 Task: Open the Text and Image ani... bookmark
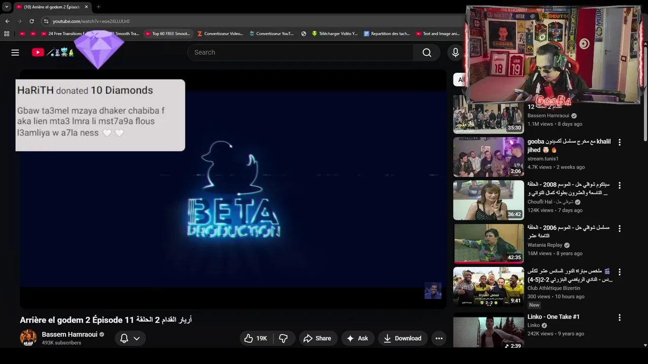coord(438,34)
